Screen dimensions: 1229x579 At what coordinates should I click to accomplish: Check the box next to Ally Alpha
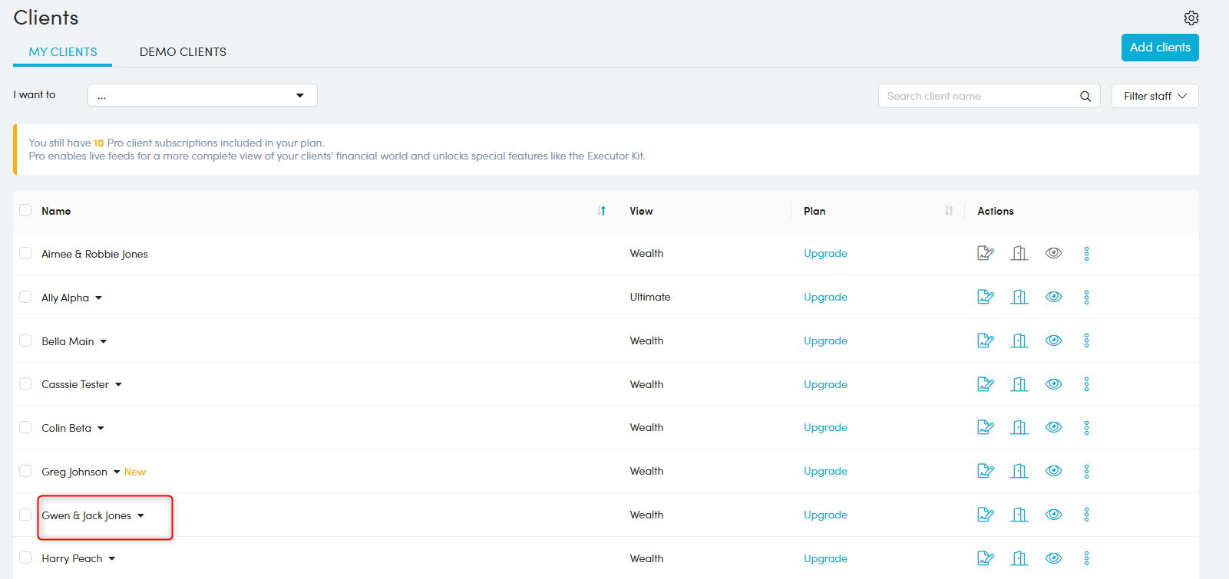tap(25, 297)
